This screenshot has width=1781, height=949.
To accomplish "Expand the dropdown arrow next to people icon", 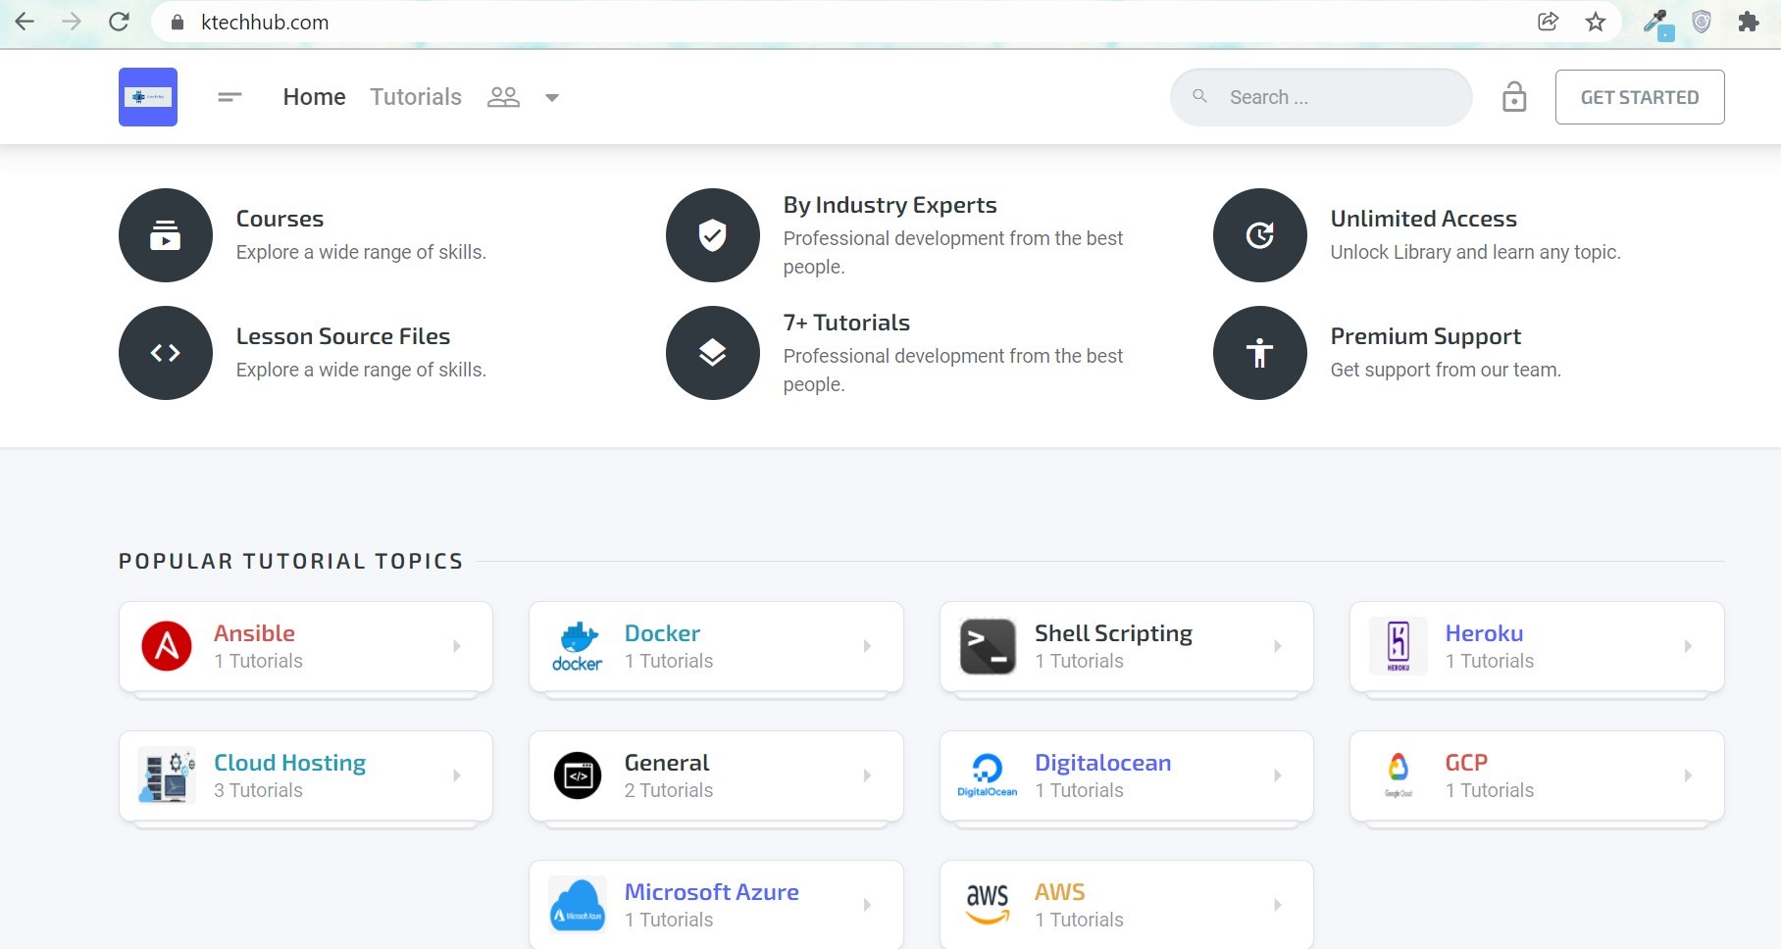I will coord(552,98).
